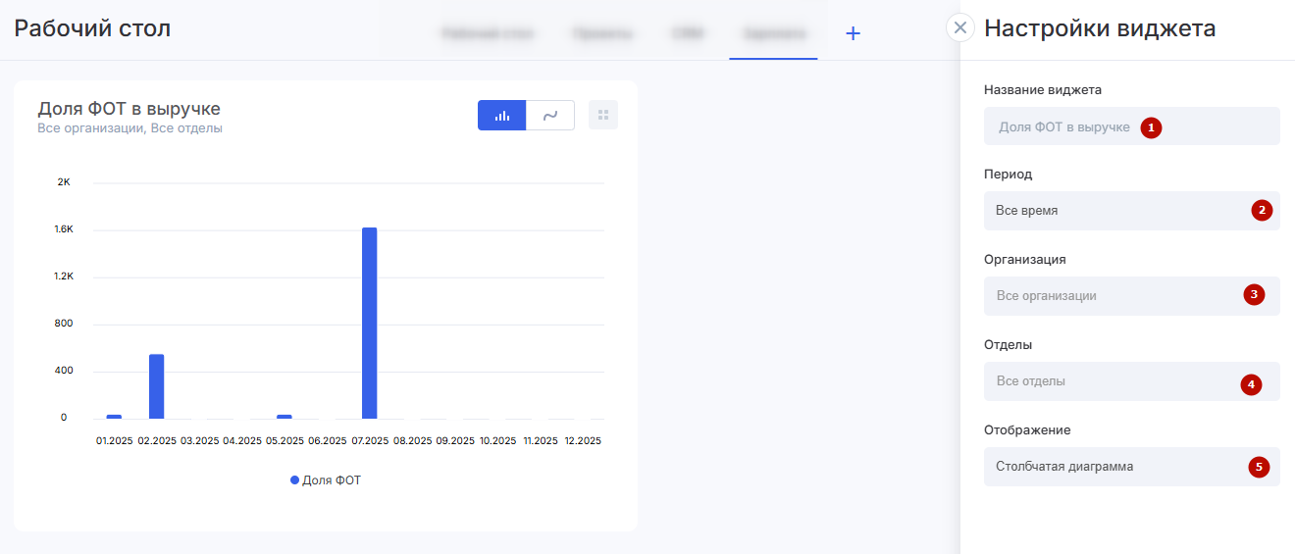Switch to the leftmost blurred tab
Viewport: 1295px width, 554px height.
[488, 33]
